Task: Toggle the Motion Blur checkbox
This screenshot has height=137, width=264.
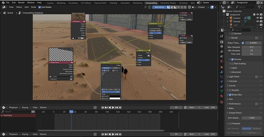Action: pyautogui.click(x=230, y=95)
